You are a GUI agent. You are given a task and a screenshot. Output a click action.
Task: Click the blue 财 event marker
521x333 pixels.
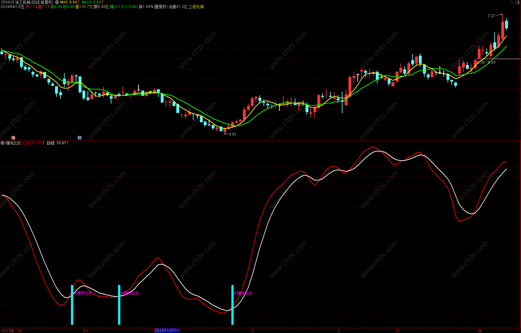tap(80, 138)
